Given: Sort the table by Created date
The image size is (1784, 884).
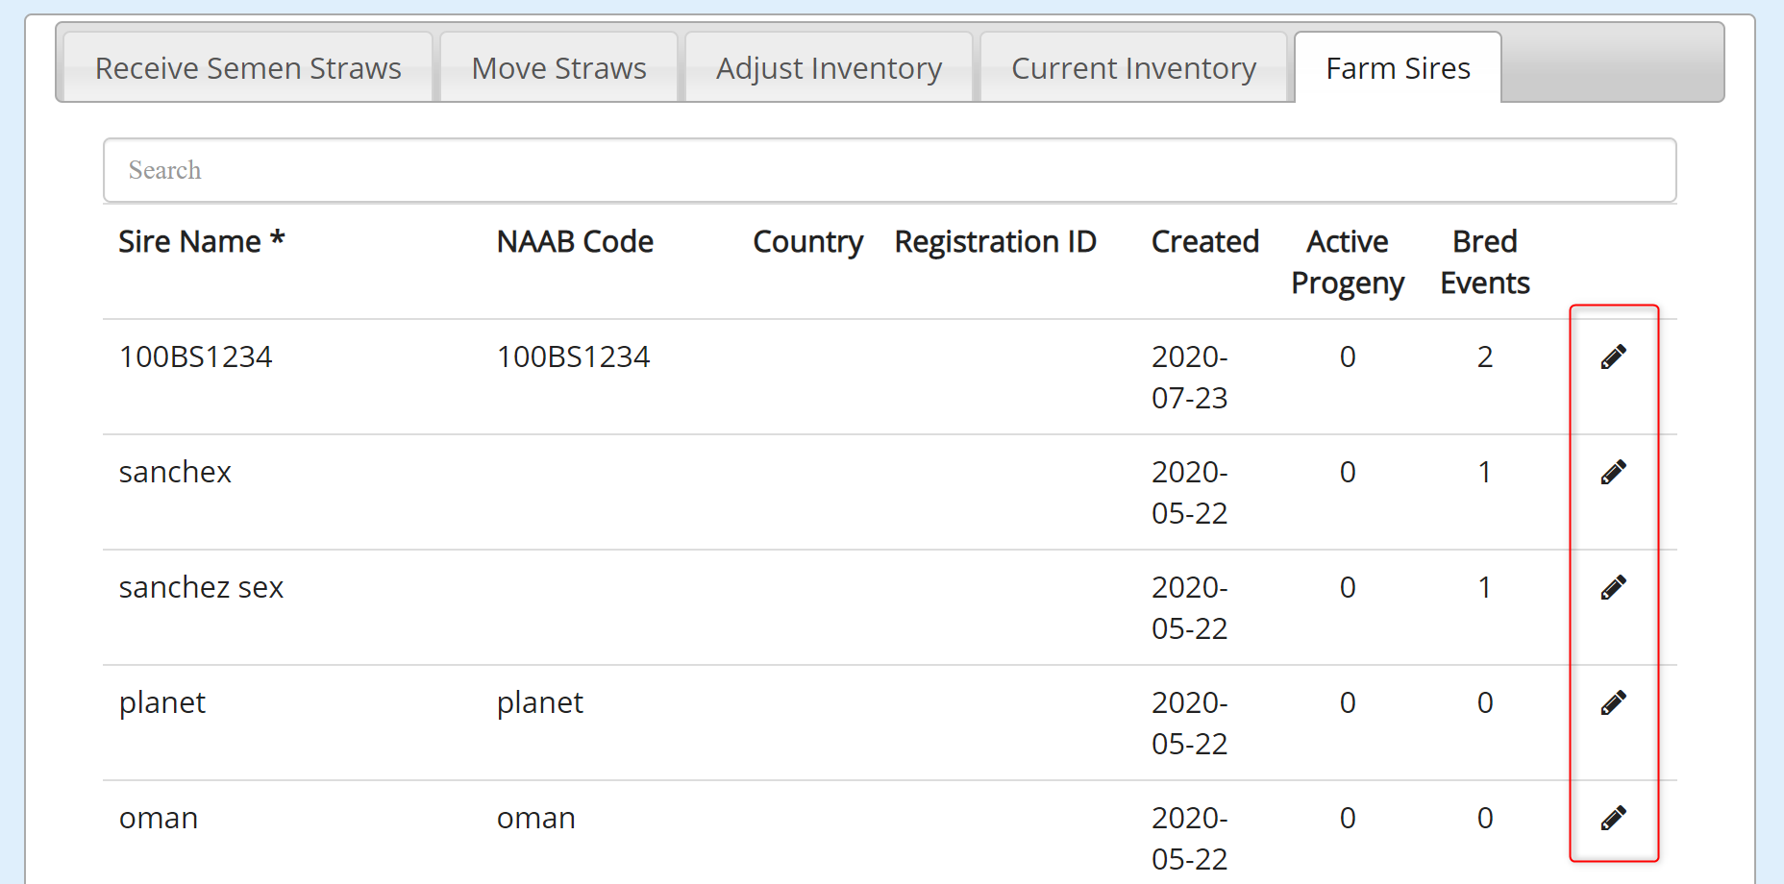Looking at the screenshot, I should tap(1205, 241).
